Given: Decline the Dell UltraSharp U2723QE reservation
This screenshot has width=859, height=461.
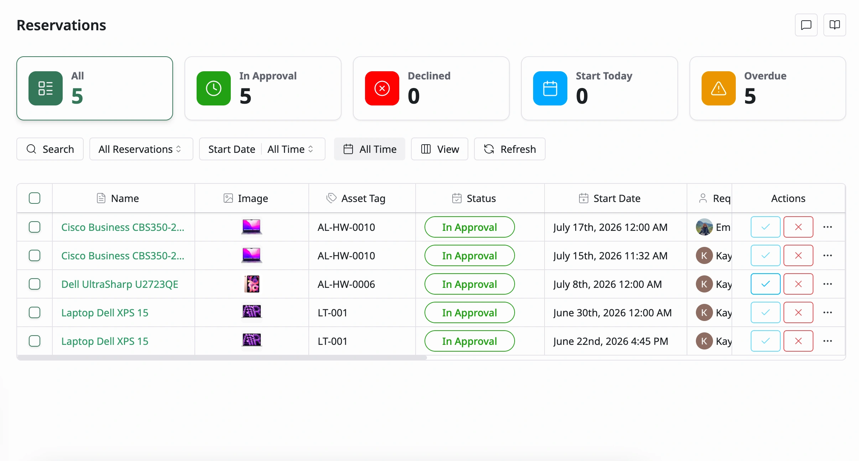Looking at the screenshot, I should point(798,284).
